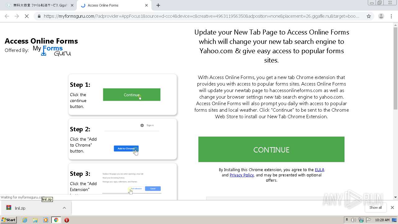Click the Action Center flag icon
Image resolution: width=398 pixels, height=224 pixels.
(368, 220)
